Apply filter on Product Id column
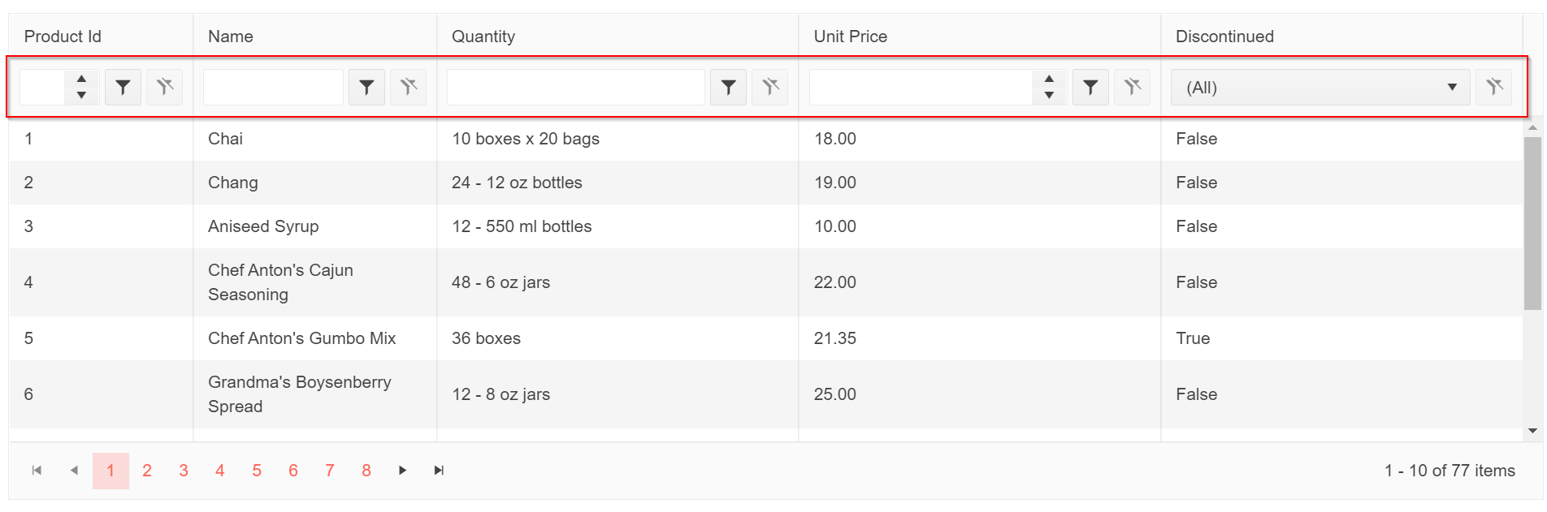Screen dimensions: 1547x512 (123, 87)
